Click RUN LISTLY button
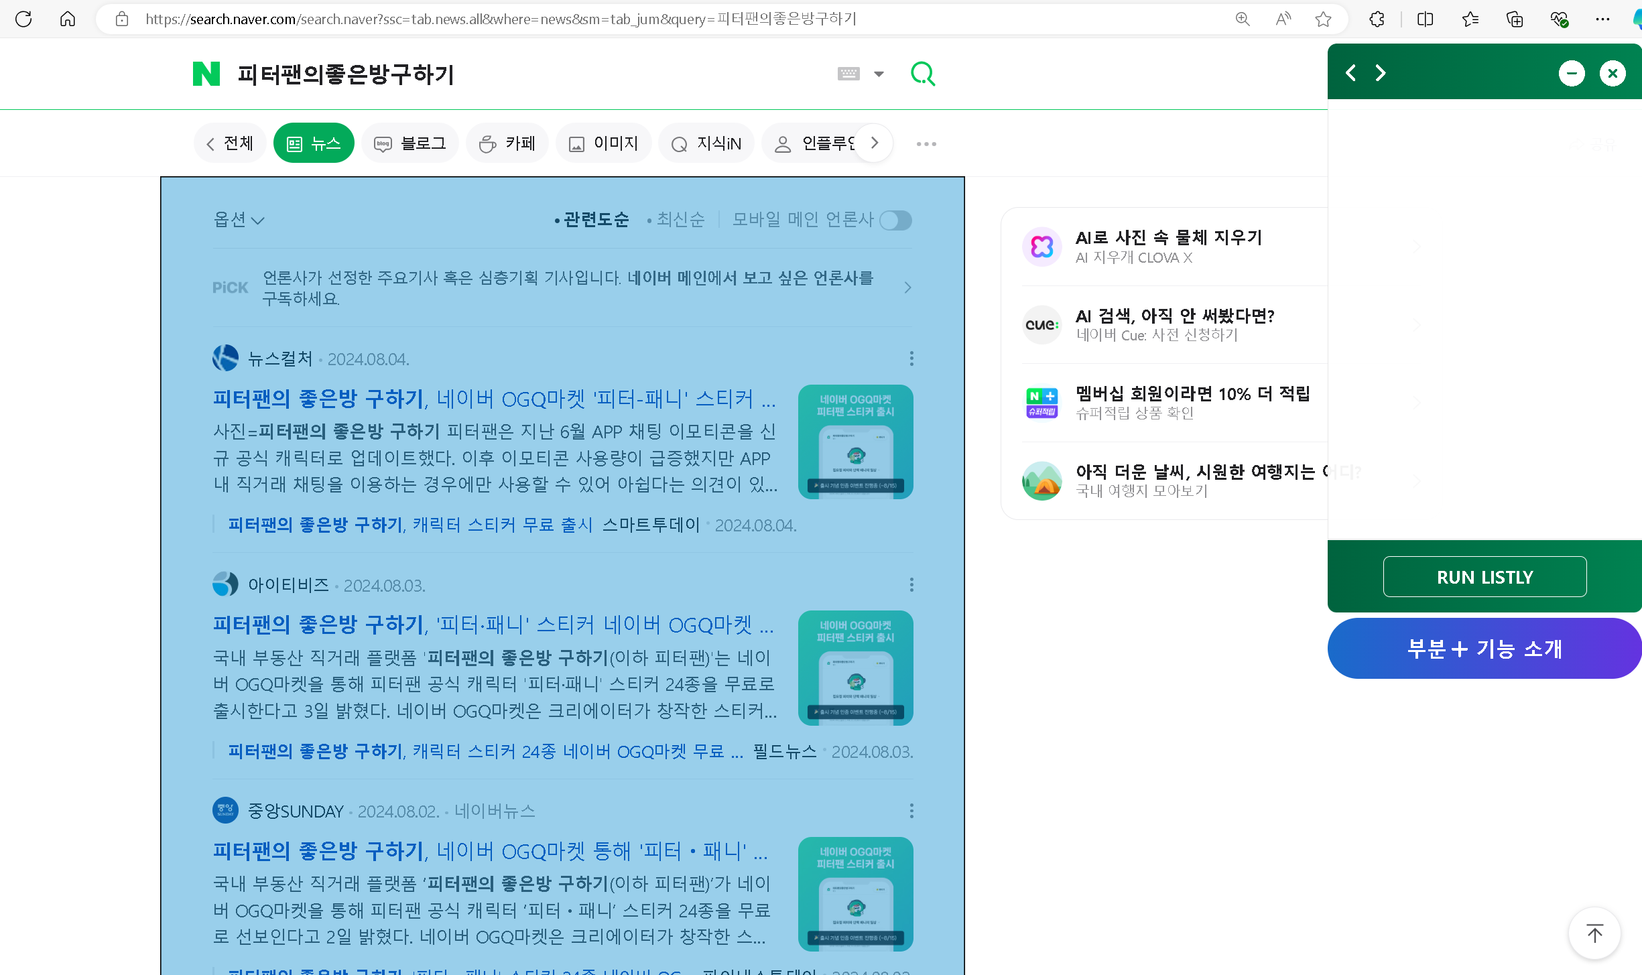1642x975 pixels. (1485, 577)
